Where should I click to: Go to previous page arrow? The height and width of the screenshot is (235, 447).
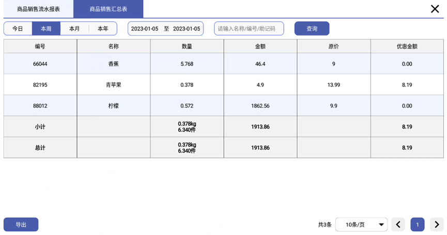(x=398, y=224)
